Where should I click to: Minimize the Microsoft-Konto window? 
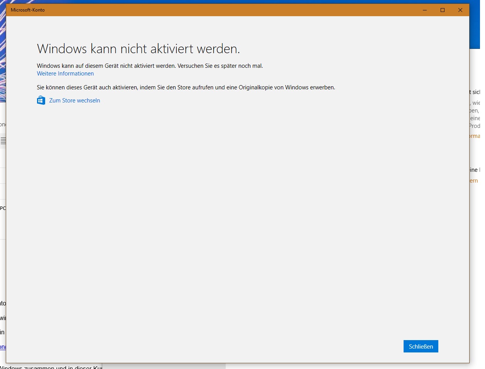tap(425, 10)
